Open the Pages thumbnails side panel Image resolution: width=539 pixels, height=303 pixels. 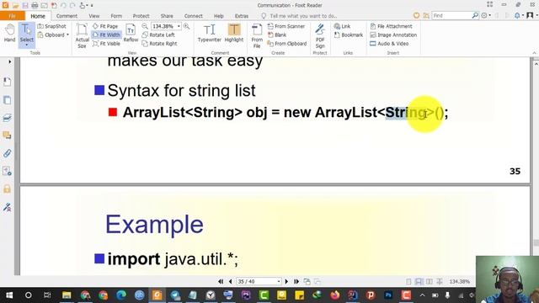[x=8, y=100]
